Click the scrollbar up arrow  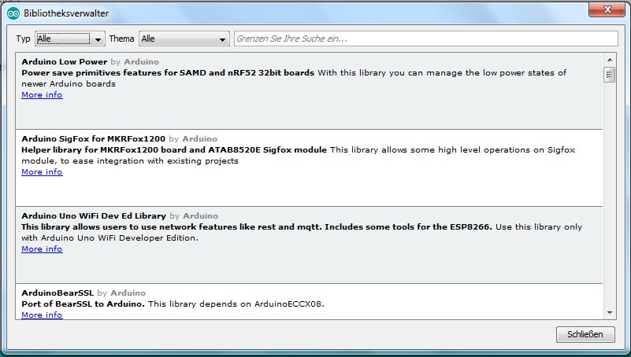point(609,59)
